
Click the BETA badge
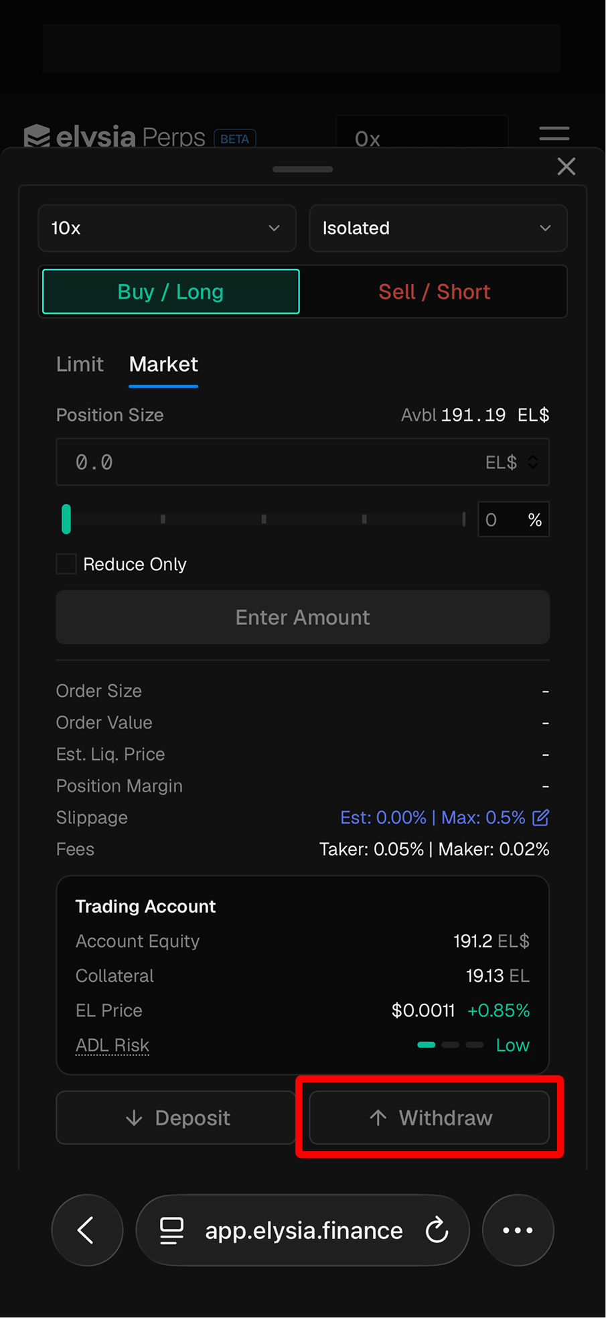tap(235, 139)
